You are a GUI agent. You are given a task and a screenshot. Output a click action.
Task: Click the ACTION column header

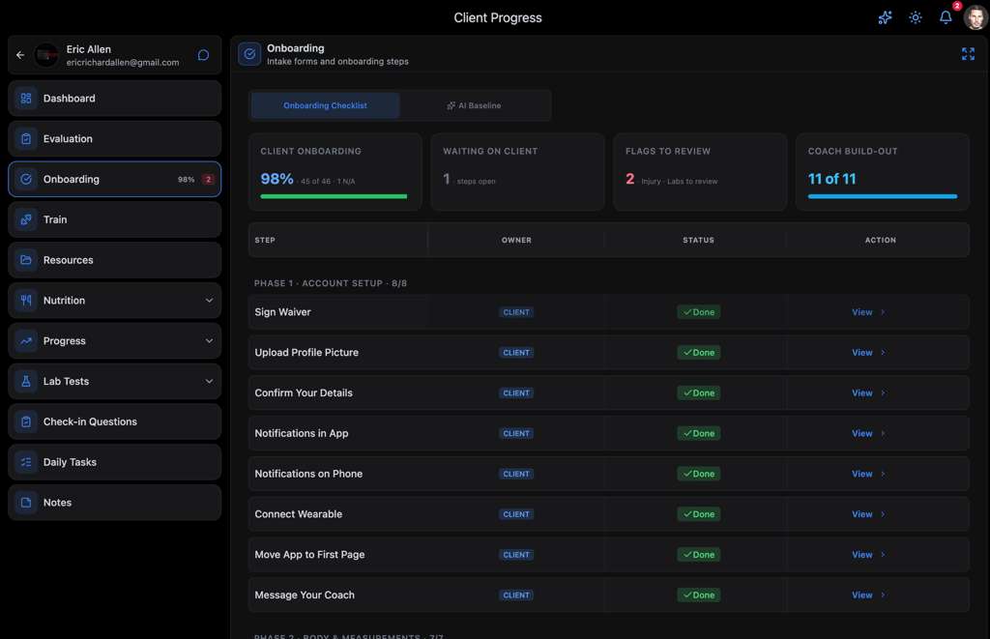point(880,240)
